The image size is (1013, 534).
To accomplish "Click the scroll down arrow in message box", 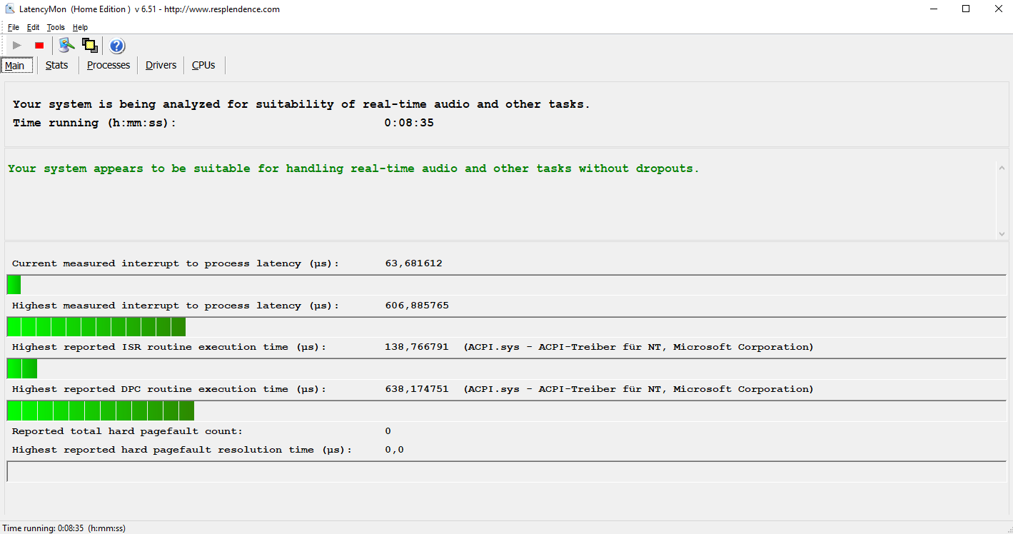I will [x=1002, y=233].
